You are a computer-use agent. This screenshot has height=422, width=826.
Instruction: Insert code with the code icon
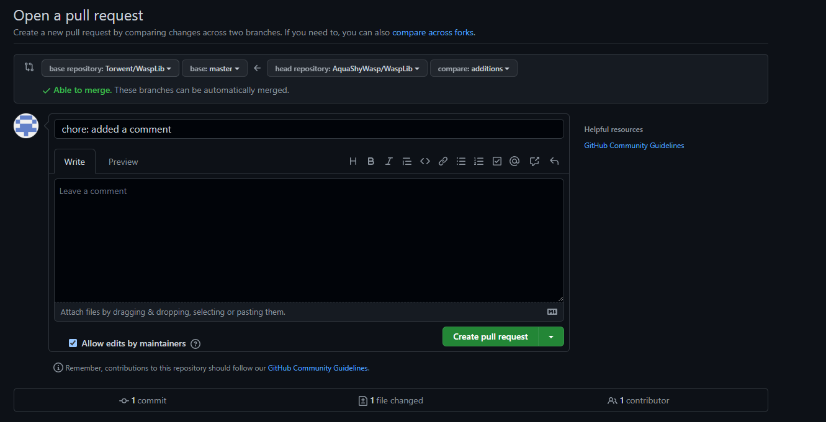click(x=425, y=161)
